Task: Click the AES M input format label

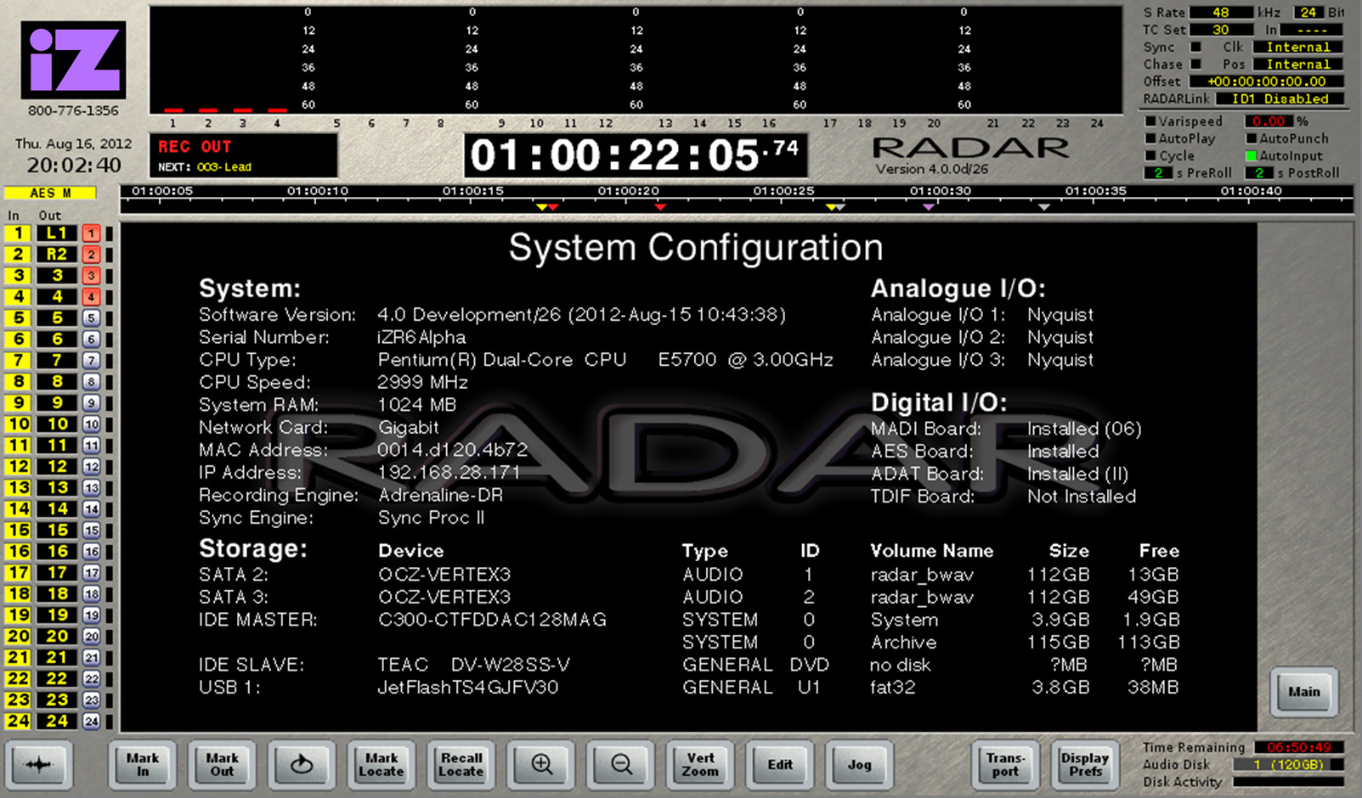Action: click(x=50, y=193)
